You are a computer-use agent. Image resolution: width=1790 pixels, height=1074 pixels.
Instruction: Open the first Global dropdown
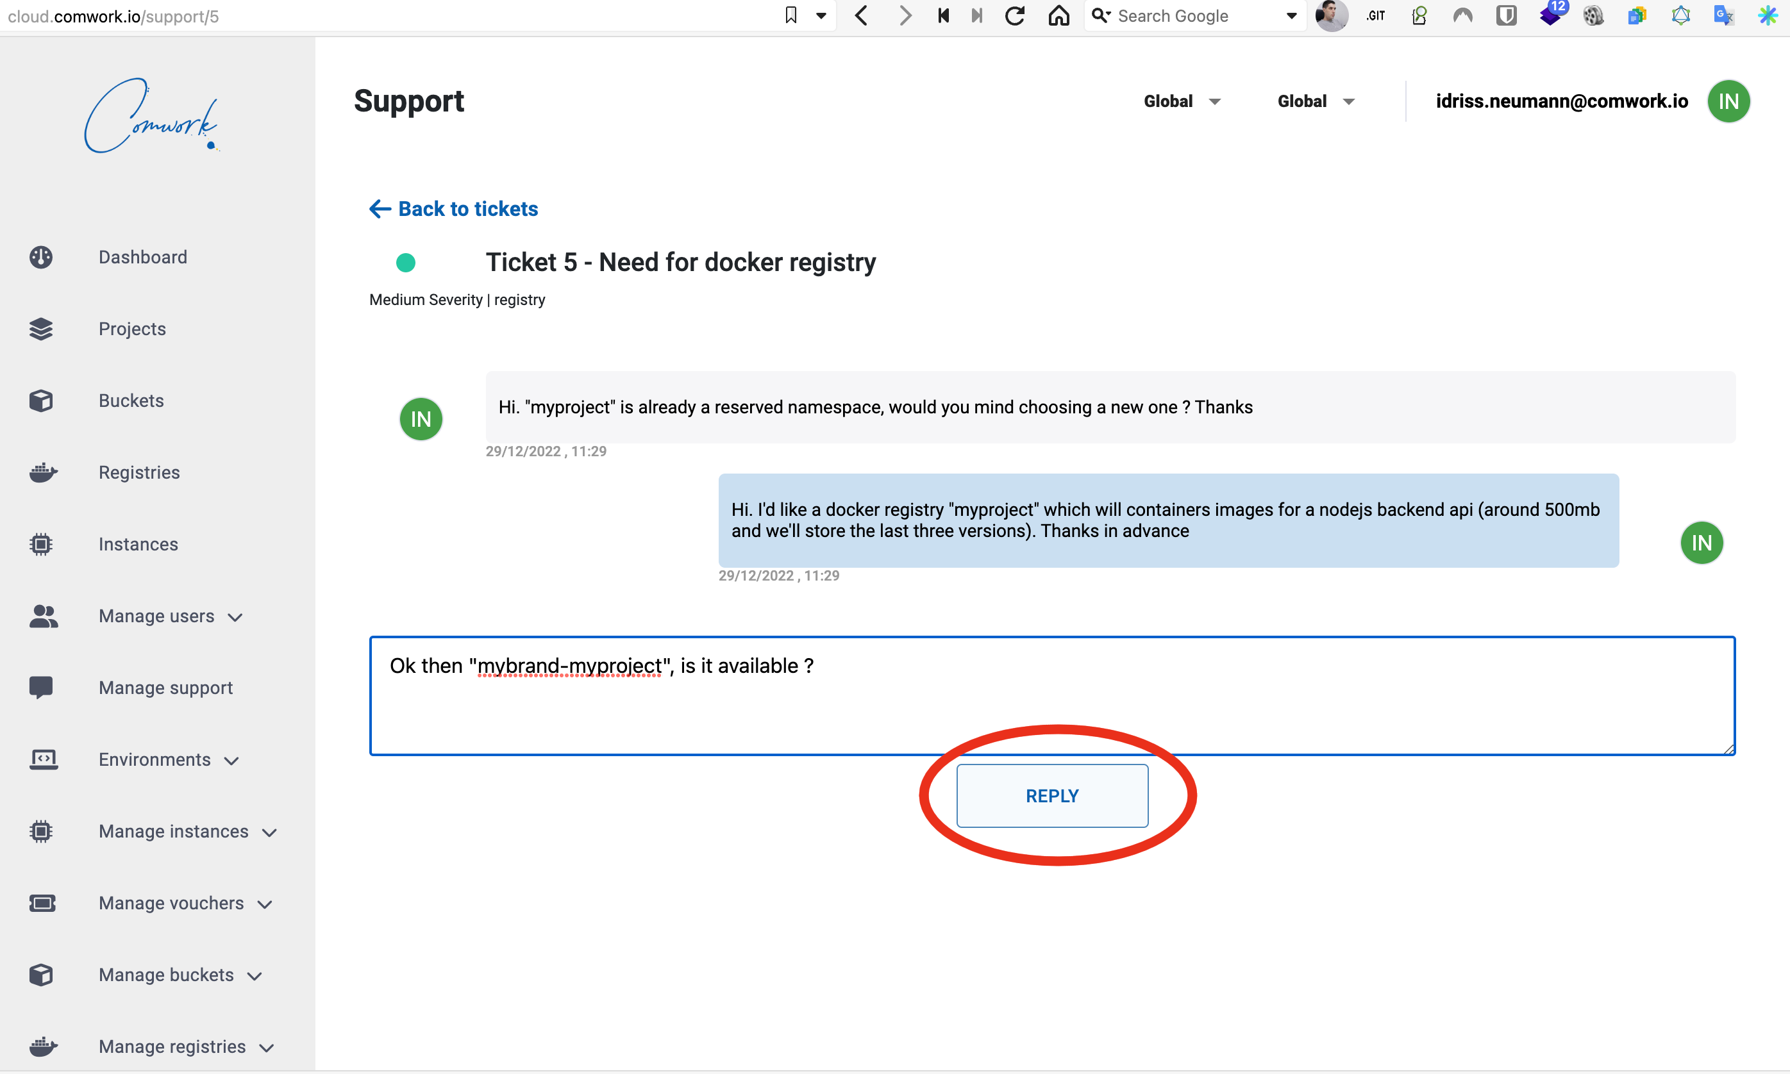(x=1182, y=101)
